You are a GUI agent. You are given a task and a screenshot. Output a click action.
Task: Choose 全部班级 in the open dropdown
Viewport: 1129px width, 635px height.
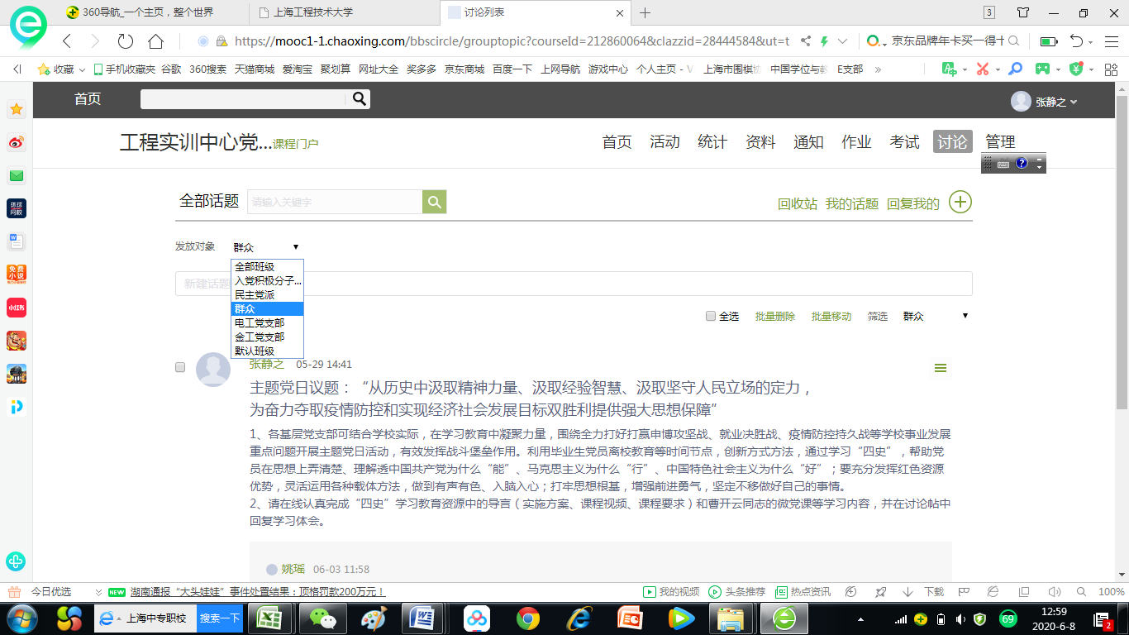pyautogui.click(x=255, y=267)
